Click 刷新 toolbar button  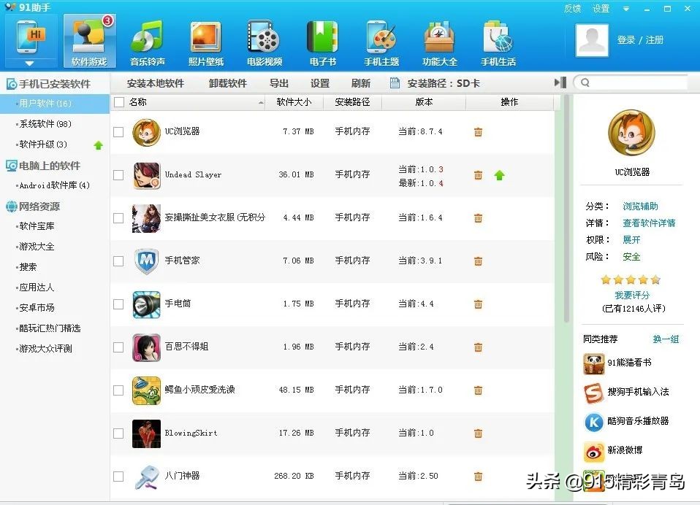tap(361, 83)
